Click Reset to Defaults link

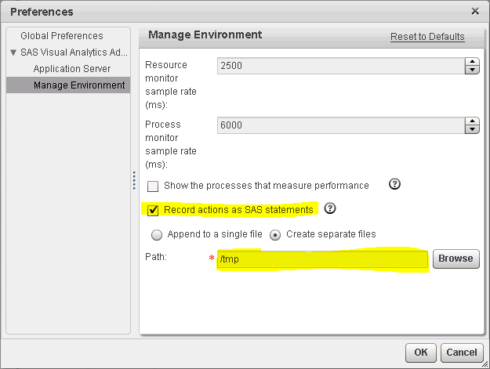[x=427, y=37]
